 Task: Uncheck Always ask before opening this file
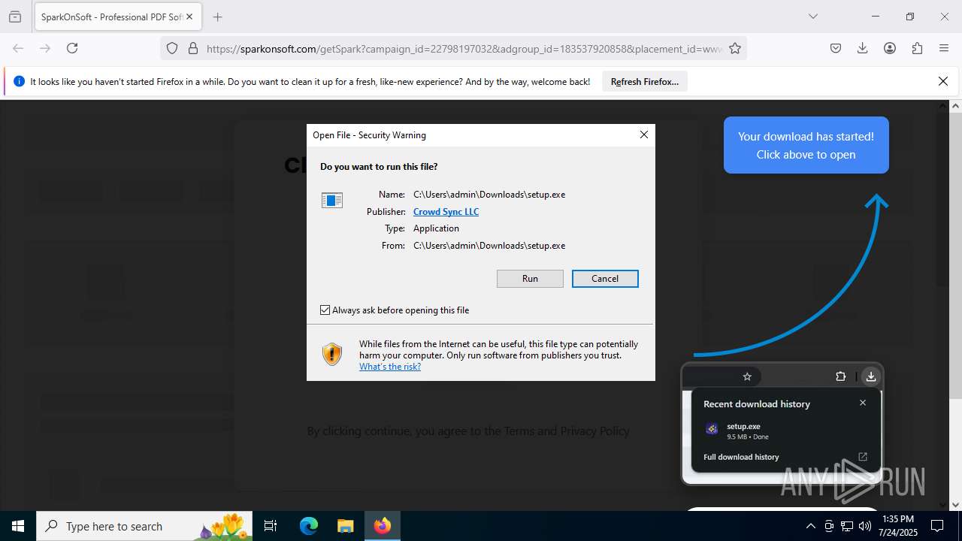click(325, 310)
